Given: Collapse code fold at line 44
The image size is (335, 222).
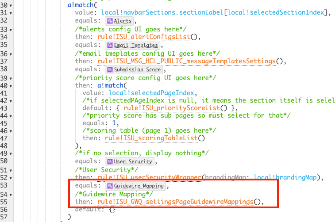Looking at the screenshot, I should point(11,116).
